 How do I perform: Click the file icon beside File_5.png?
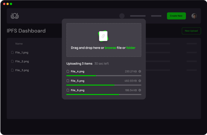pos(68,81)
